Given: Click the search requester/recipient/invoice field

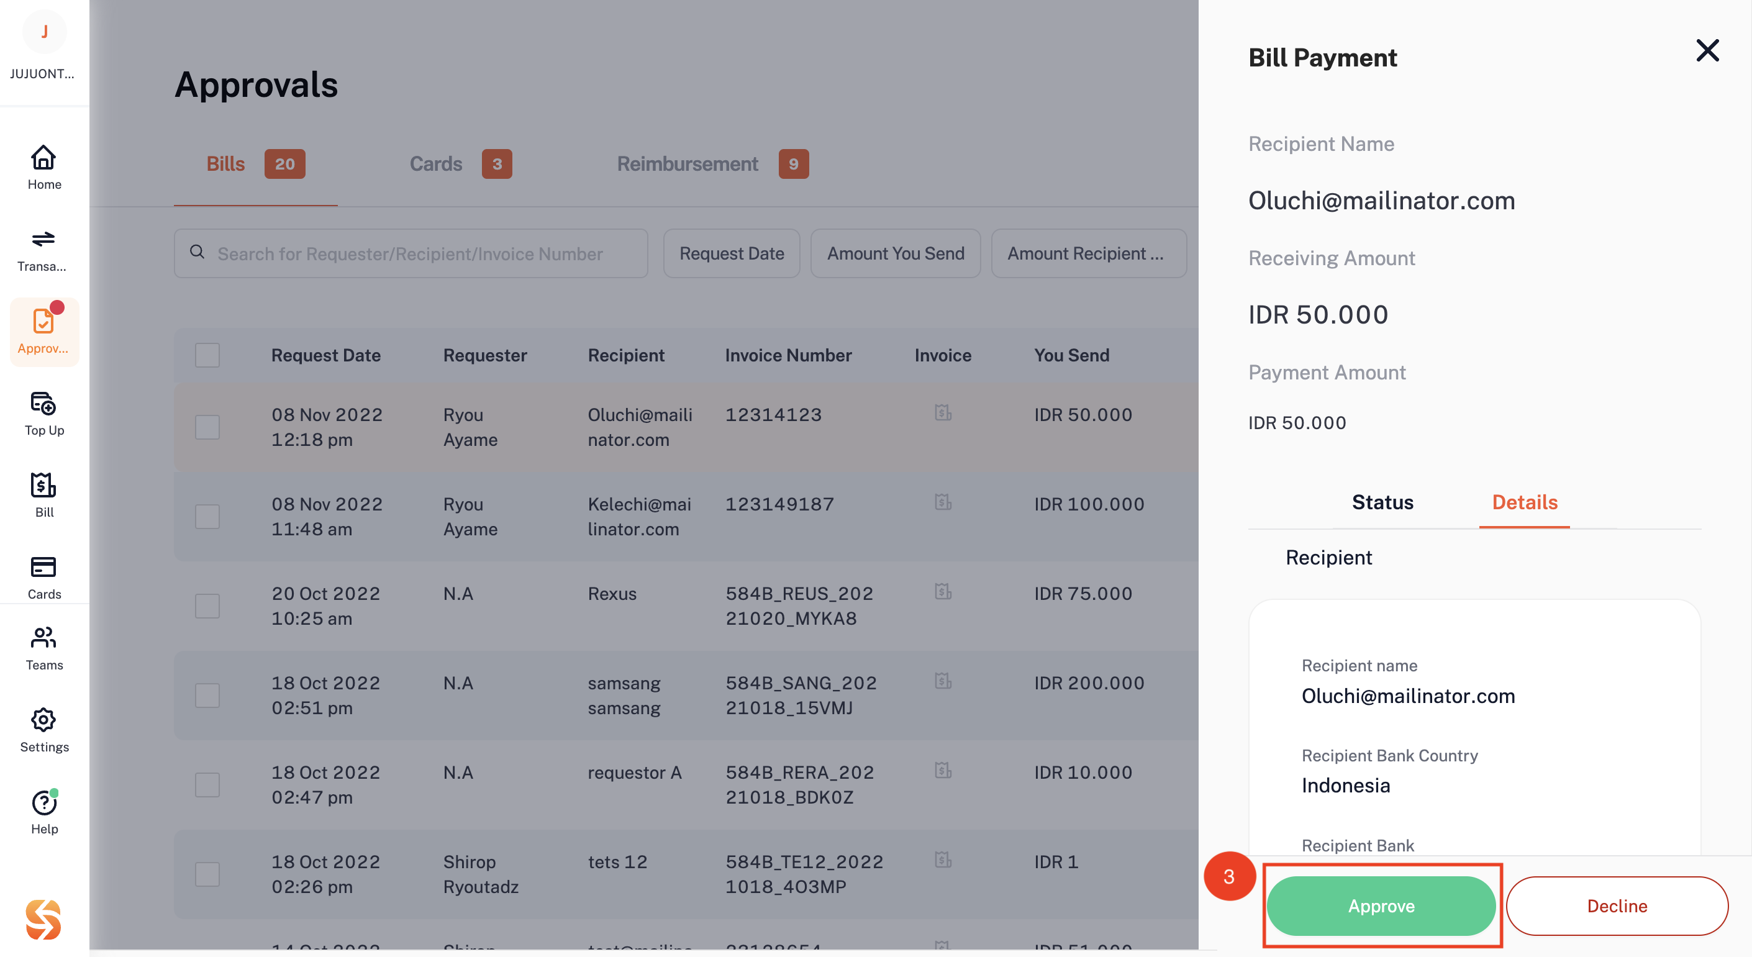Looking at the screenshot, I should point(411,253).
